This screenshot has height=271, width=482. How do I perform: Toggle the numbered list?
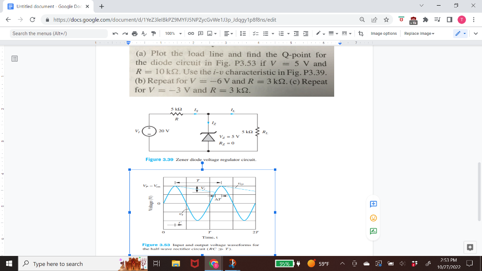coord(281,33)
